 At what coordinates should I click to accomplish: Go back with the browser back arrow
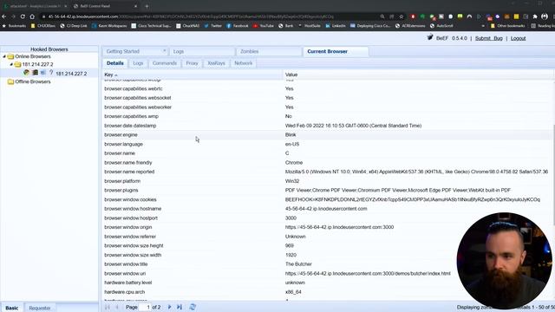(4, 16)
